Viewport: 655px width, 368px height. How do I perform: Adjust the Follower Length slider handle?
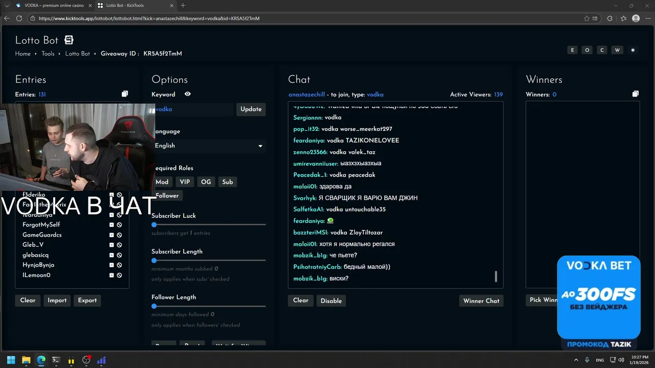[154, 306]
